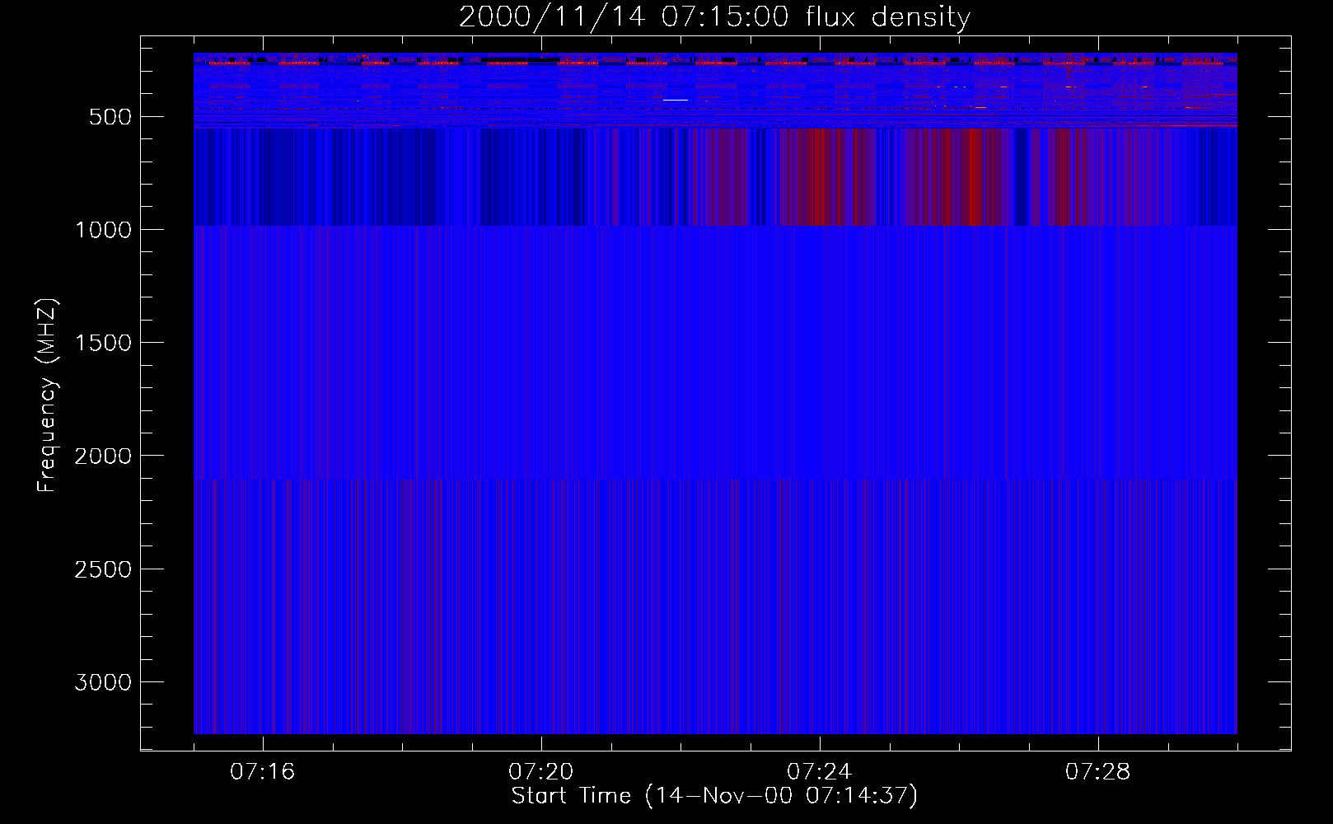Select the 1500 frequency tick label
This screenshot has height=824, width=1333.
click(103, 343)
